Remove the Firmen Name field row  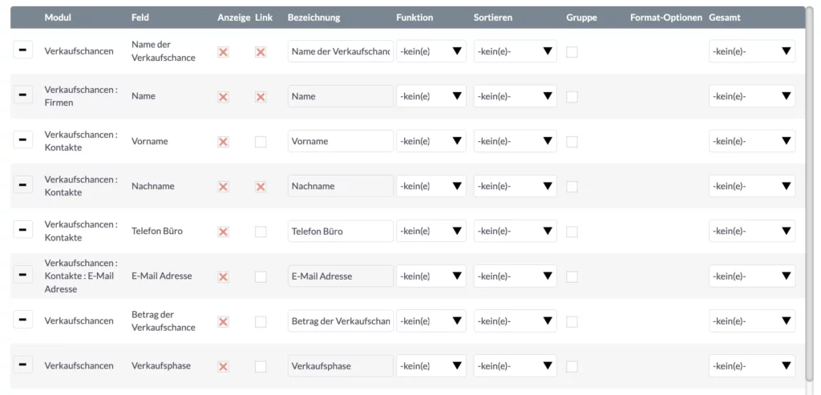point(22,95)
